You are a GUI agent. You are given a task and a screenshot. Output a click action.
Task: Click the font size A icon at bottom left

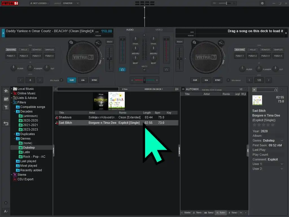point(6,211)
